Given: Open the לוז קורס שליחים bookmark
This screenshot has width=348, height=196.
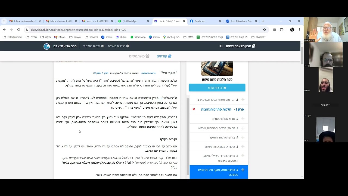Looking at the screenshot, I should point(237,37).
